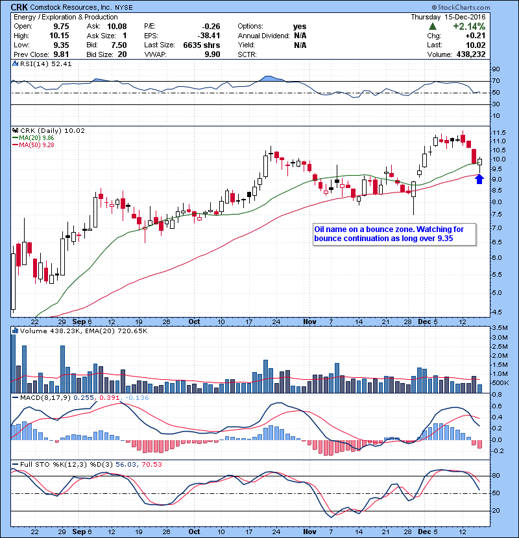This screenshot has height=538, width=519.
Task: Click the +2.14% percent change value
Action: point(469,27)
